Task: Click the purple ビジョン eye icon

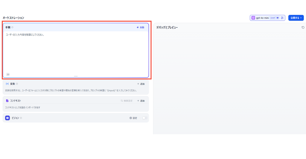Action: [x=7, y=118]
